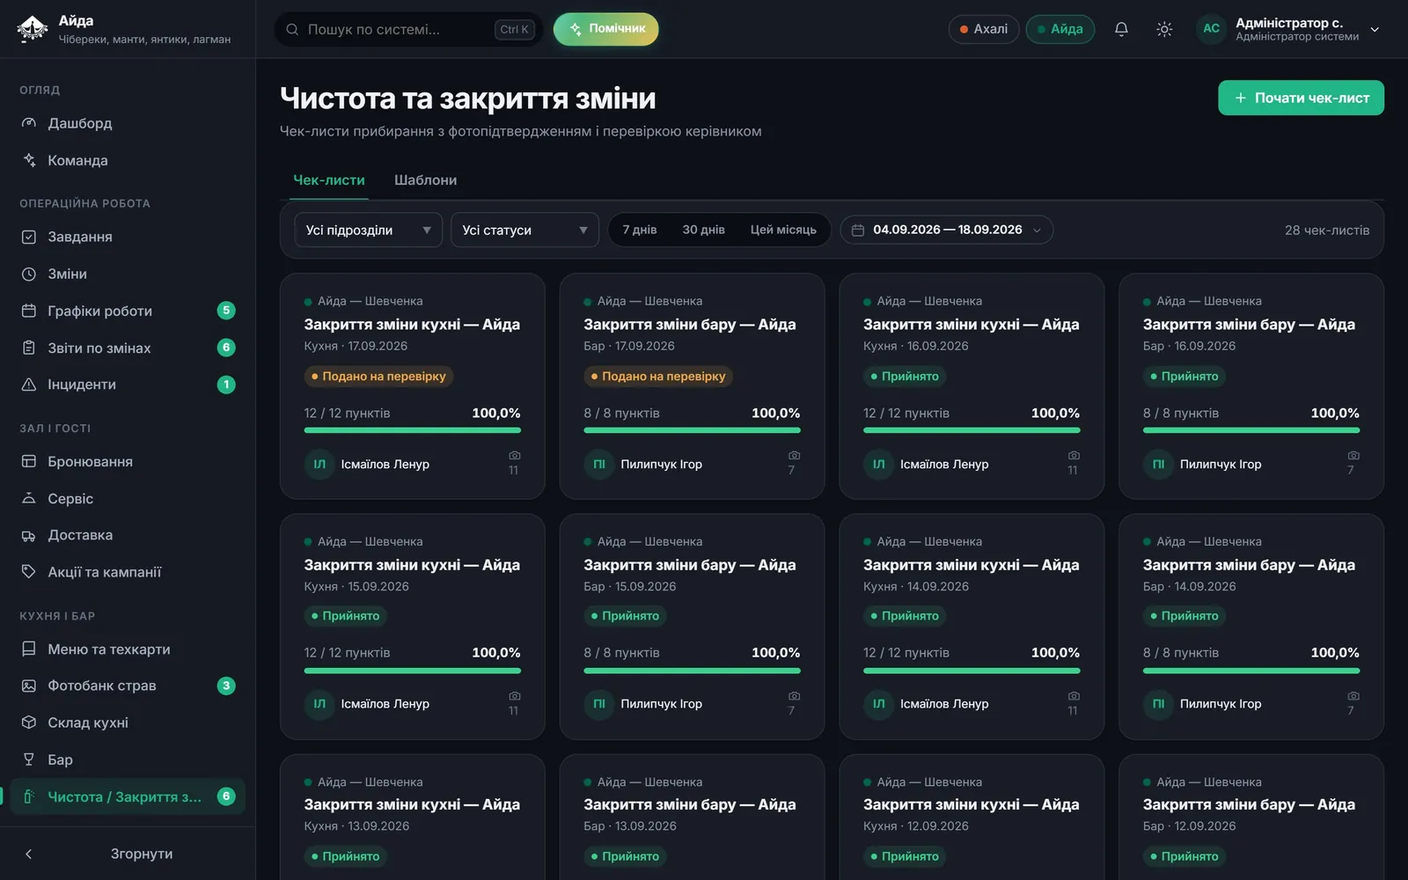Click the calendar icon in date range
The height and width of the screenshot is (880, 1408).
click(x=858, y=230)
